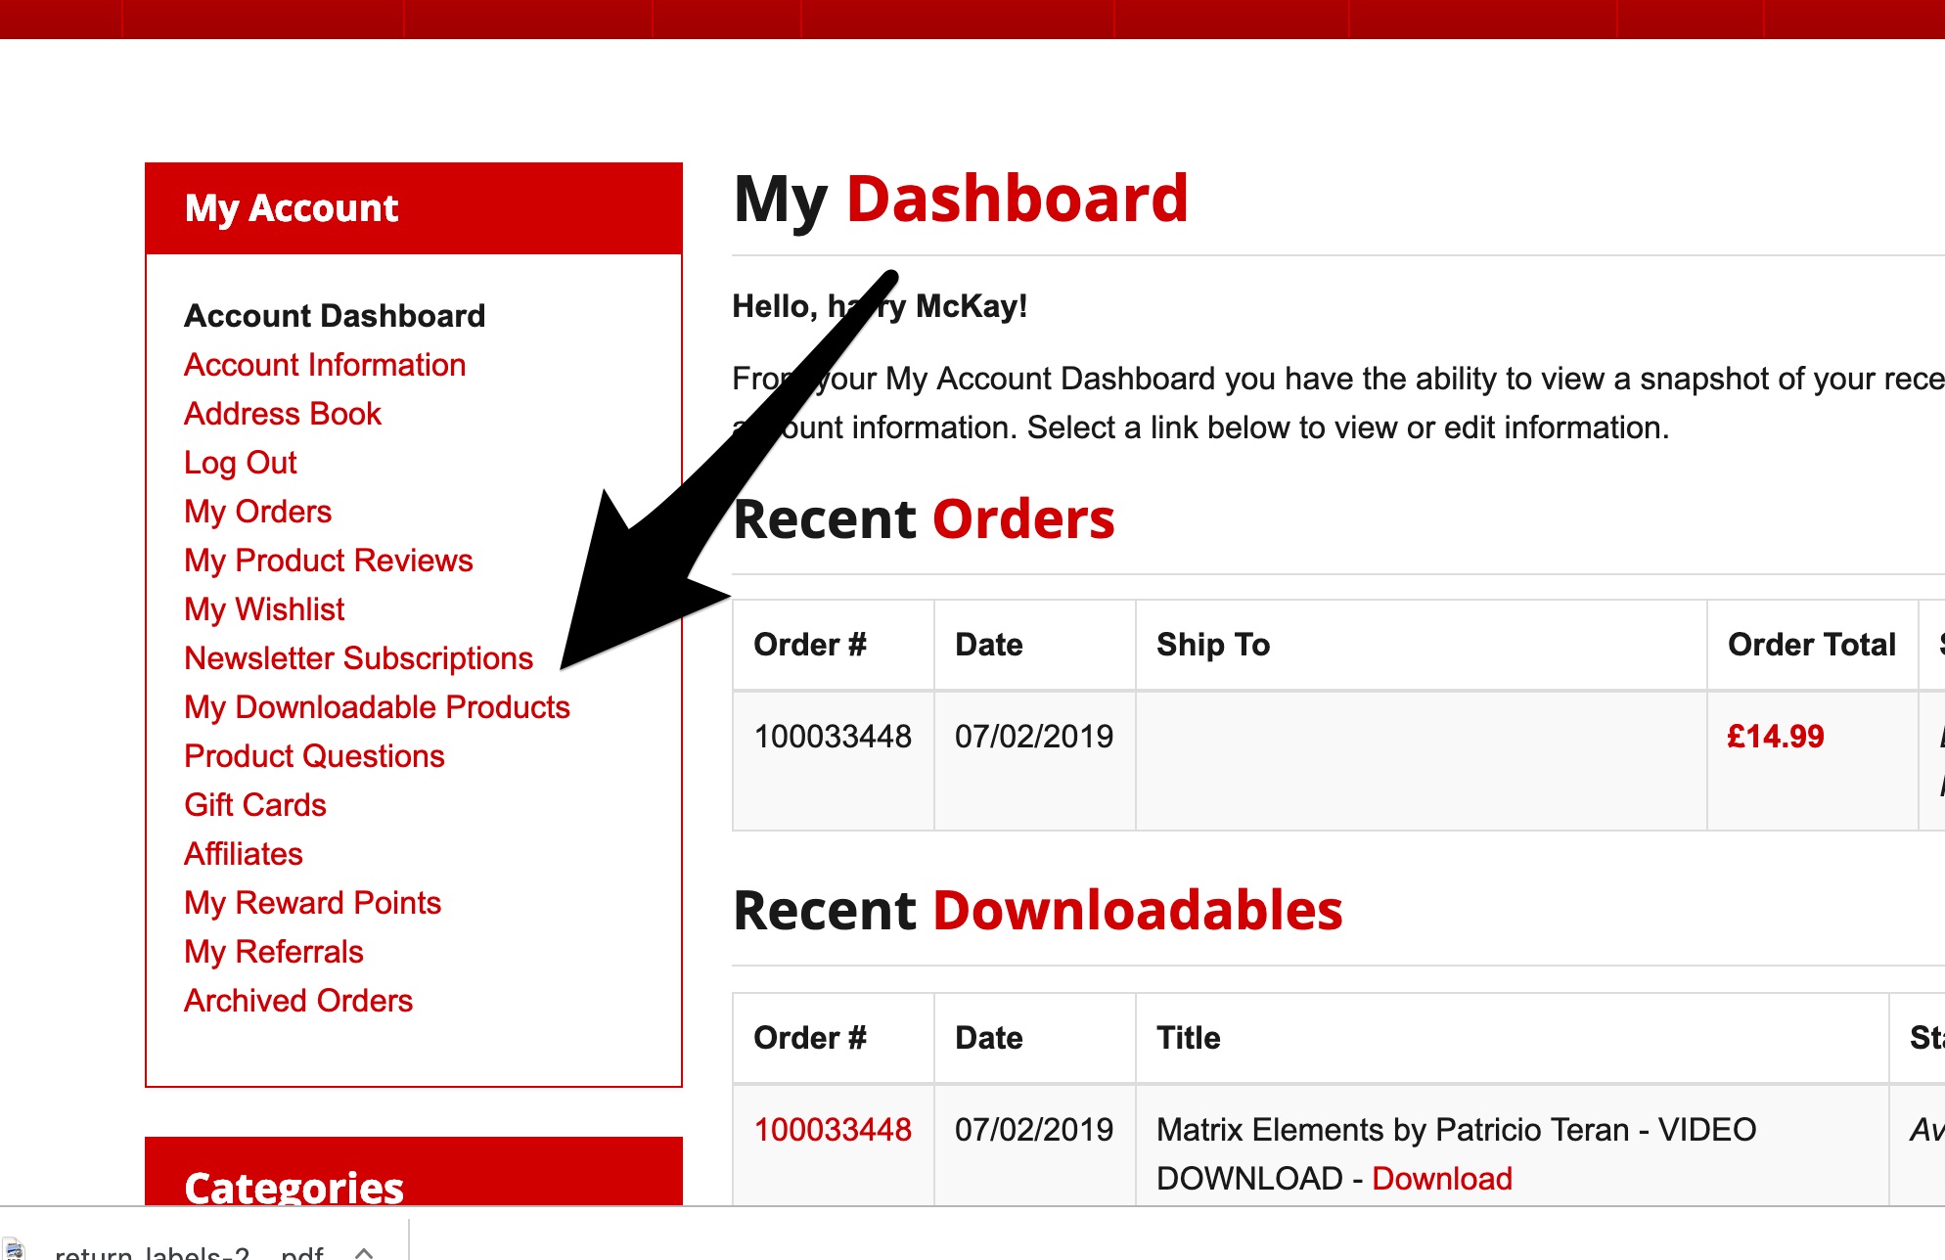View My Orders page
The width and height of the screenshot is (1945, 1260).
pos(257,512)
